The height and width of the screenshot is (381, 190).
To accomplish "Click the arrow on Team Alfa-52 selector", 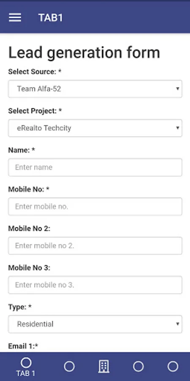I will (178, 89).
